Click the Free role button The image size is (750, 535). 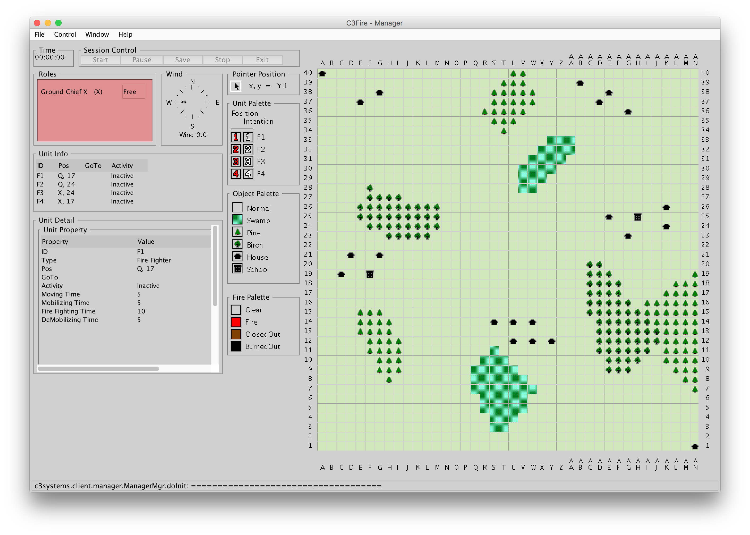click(133, 92)
